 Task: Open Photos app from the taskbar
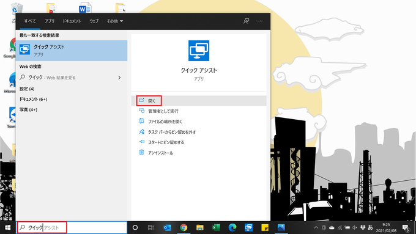[281, 227]
